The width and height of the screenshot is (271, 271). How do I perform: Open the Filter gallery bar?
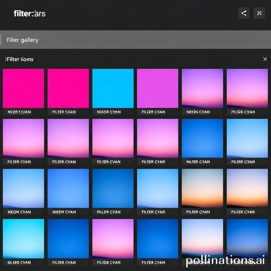coord(135,40)
